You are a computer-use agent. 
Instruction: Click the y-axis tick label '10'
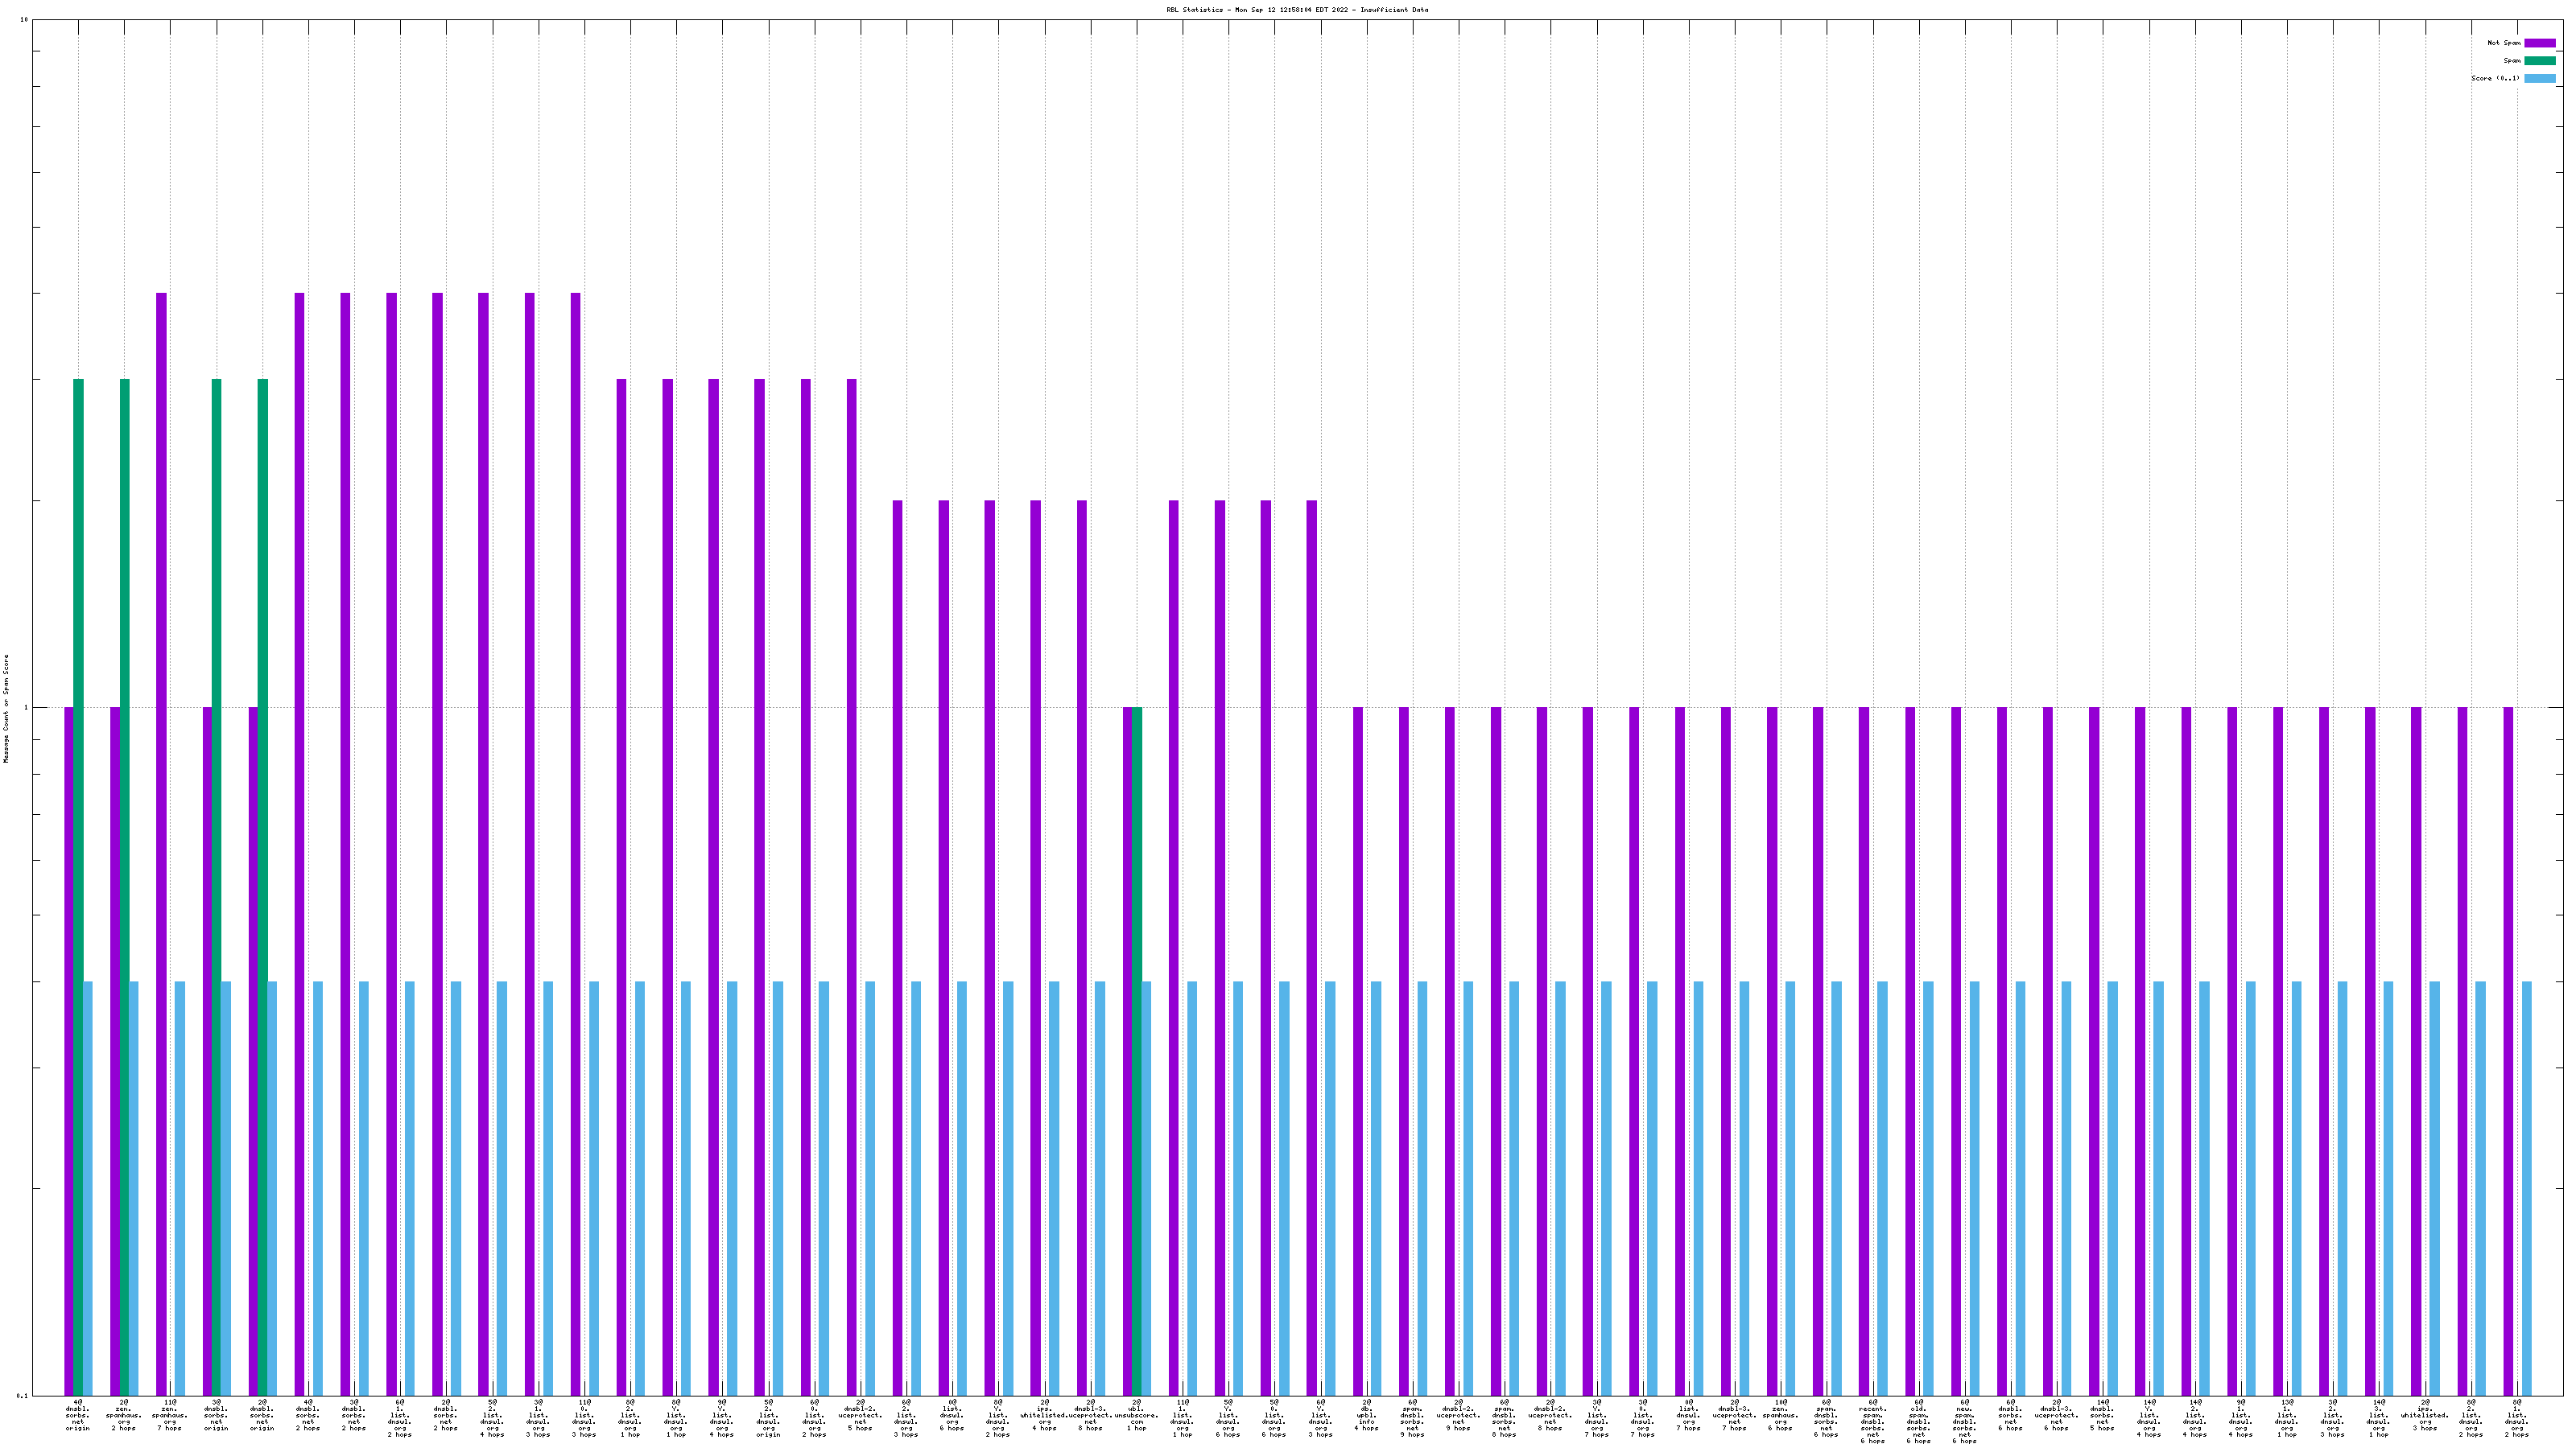pos(24,20)
